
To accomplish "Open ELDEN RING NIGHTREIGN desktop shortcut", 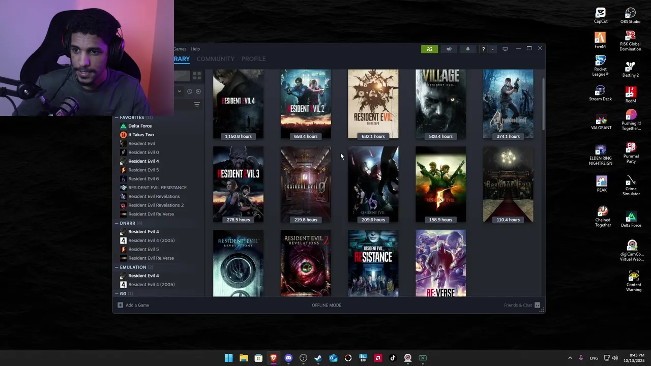I will [601, 155].
